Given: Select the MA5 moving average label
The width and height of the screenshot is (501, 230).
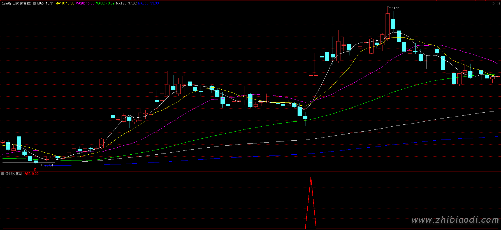Looking at the screenshot, I should pos(45,3).
